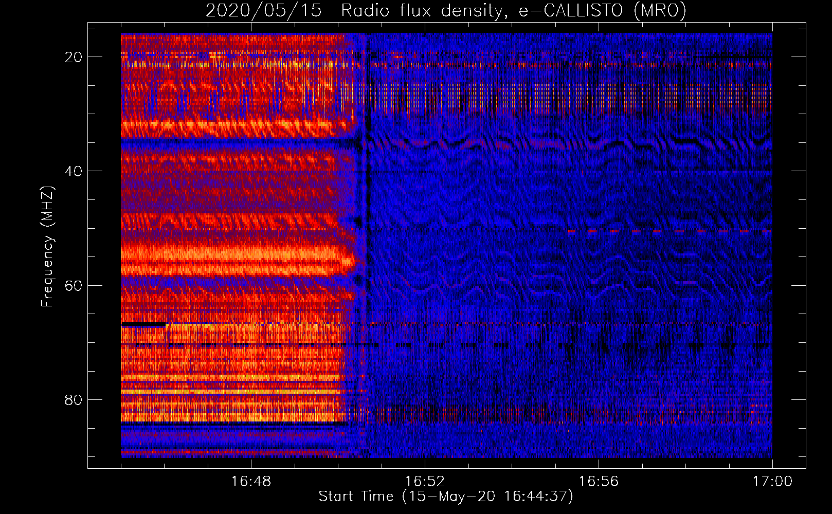Click the frequency tick label "60"
Viewport: 832px width, 514px height.
click(x=74, y=285)
